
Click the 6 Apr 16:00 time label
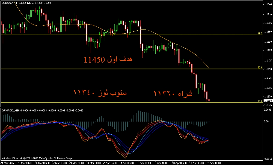[x=161, y=163]
